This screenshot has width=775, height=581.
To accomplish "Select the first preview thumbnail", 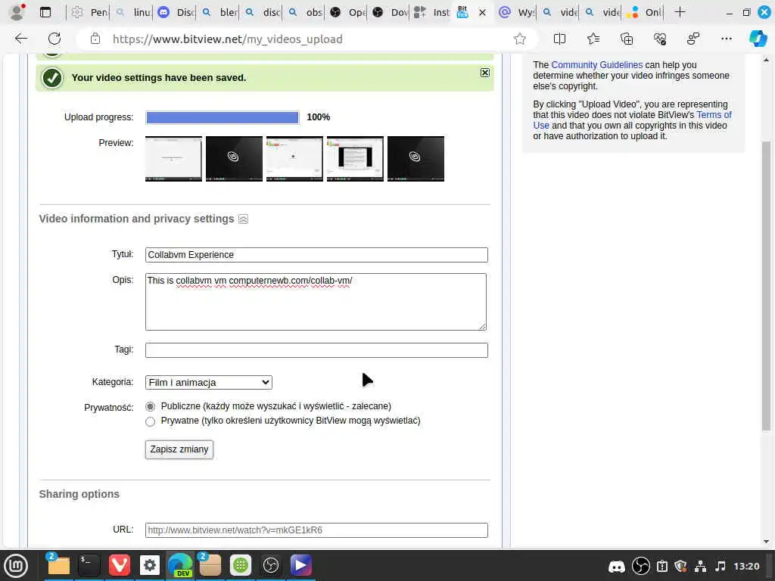I will pos(173,159).
